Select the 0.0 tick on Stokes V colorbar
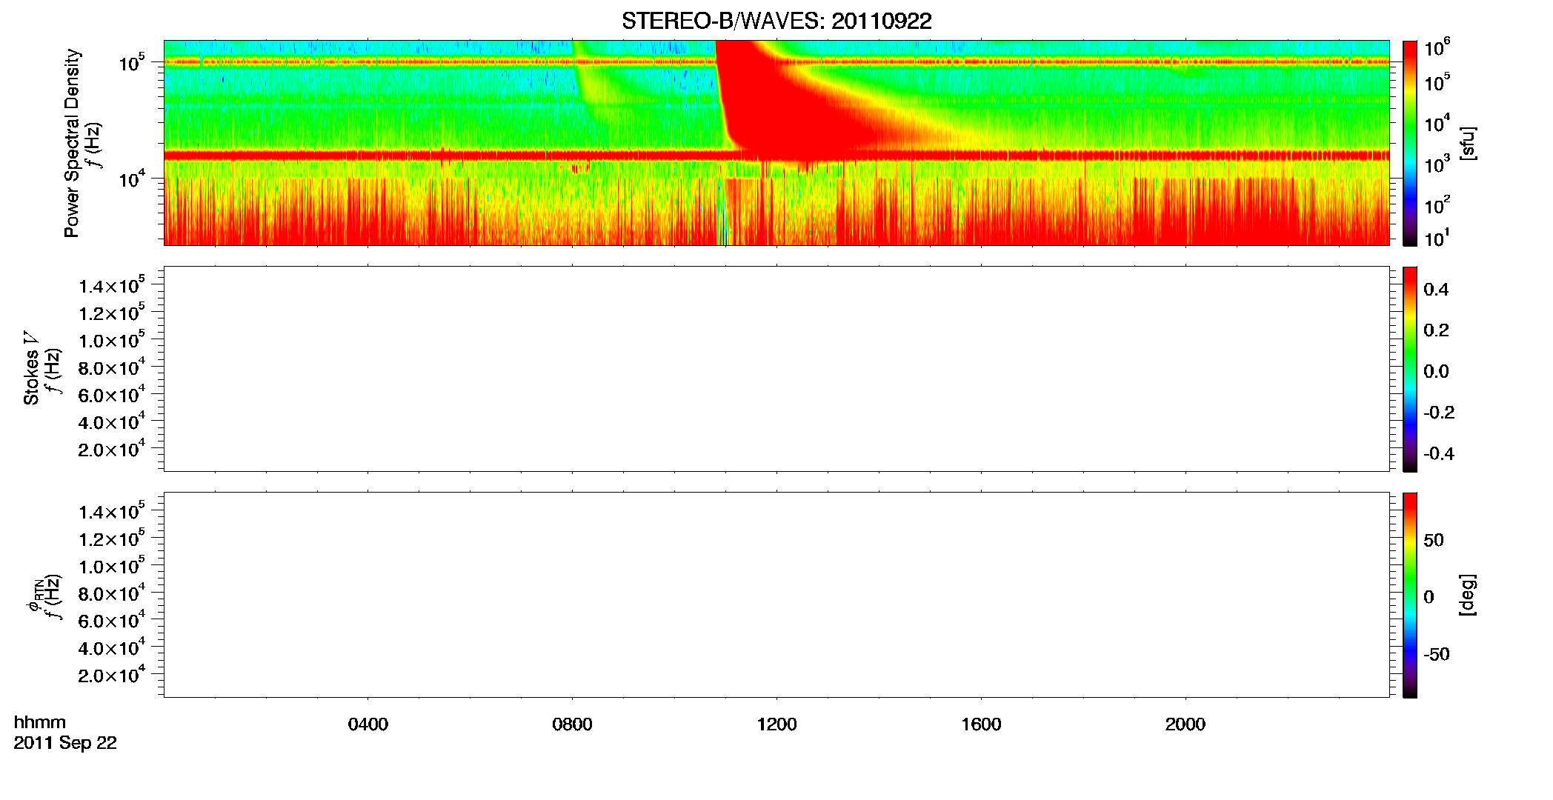This screenshot has width=1553, height=800. click(x=1436, y=372)
